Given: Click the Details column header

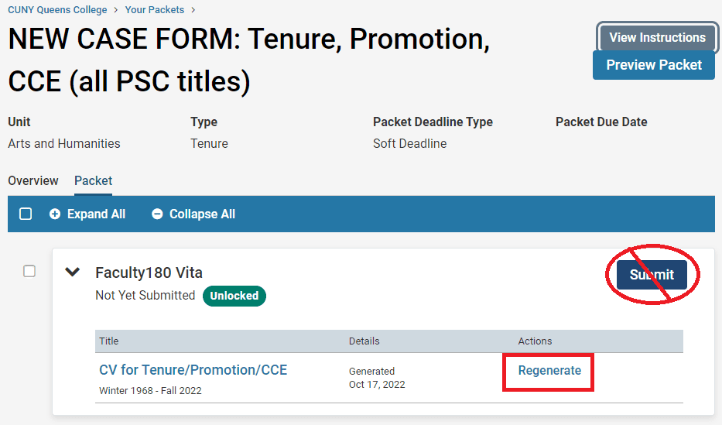Looking at the screenshot, I should (x=364, y=341).
